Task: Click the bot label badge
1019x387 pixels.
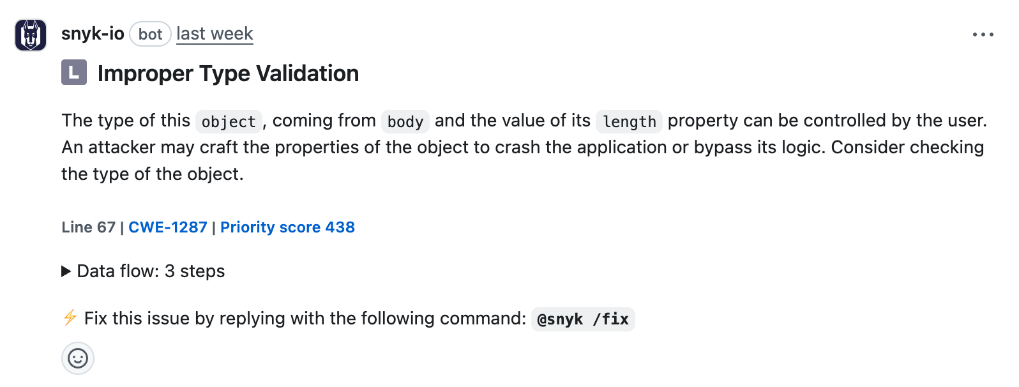Action: click(150, 34)
